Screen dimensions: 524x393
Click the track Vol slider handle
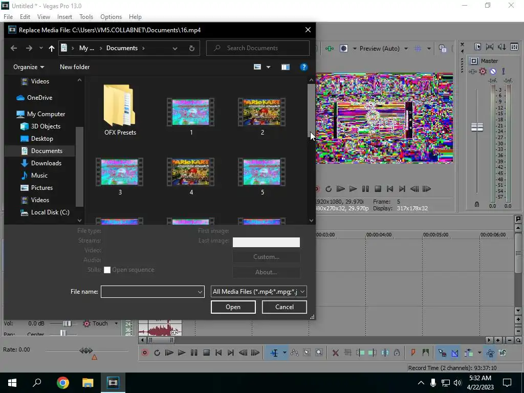67,323
